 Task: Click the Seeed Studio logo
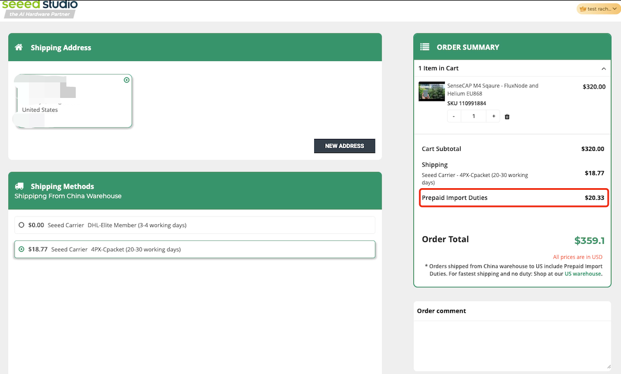(39, 8)
